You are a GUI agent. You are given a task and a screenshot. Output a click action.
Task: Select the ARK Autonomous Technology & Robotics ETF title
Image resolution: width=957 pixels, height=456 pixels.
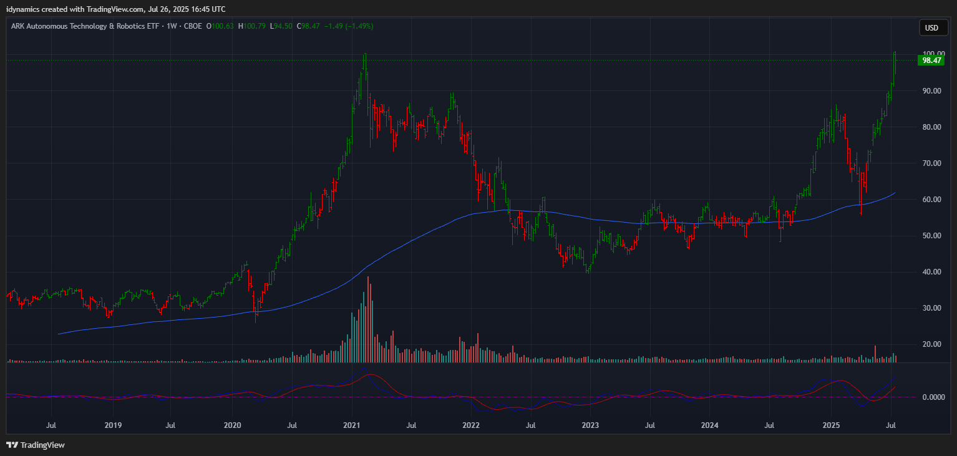(86, 26)
